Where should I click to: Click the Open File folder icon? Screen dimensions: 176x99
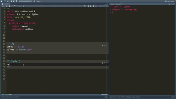(x=8, y=1)
